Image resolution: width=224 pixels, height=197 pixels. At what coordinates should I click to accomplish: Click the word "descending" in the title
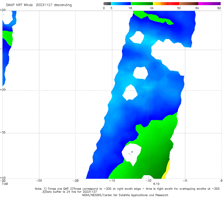point(63,5)
